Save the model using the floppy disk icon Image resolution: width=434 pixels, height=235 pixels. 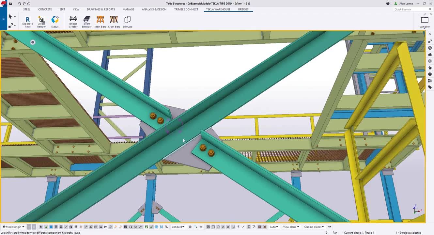click(x=11, y=4)
